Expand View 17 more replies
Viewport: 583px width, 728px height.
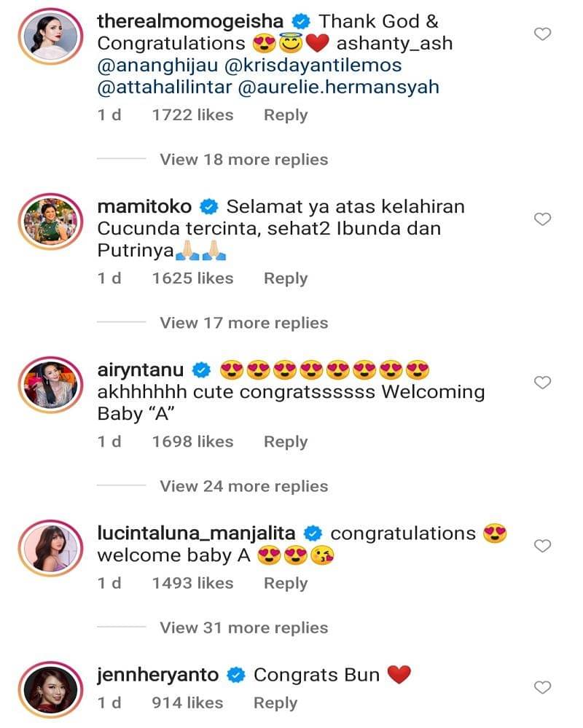tap(243, 323)
